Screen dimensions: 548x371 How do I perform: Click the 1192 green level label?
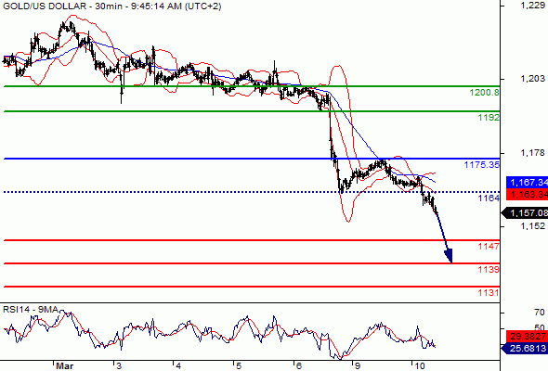point(489,117)
